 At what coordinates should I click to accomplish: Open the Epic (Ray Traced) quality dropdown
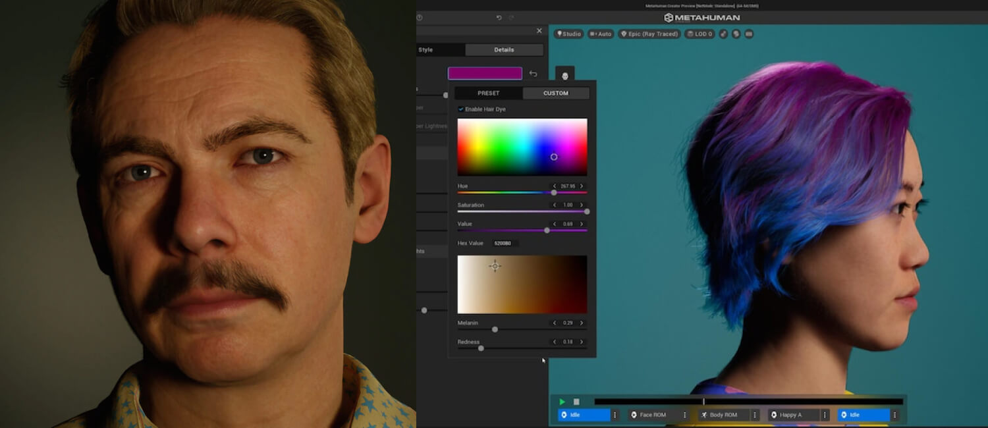click(649, 34)
